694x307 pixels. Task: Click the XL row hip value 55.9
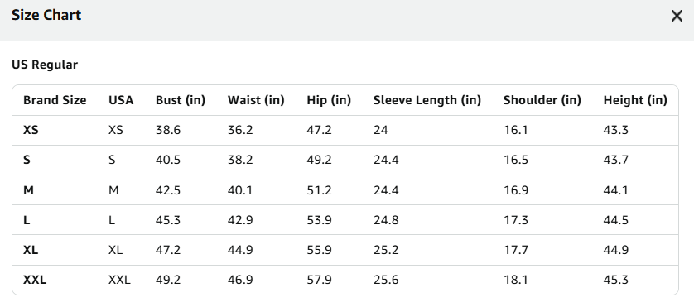(319, 250)
